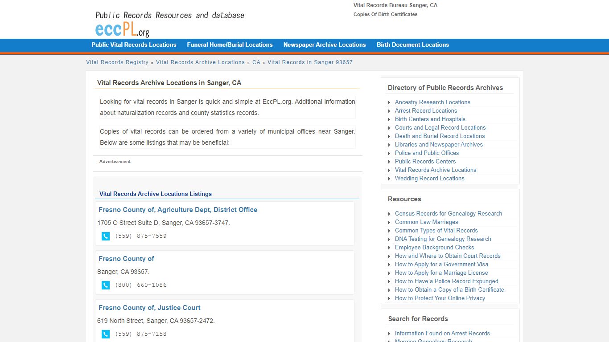Open Vital Records Archive Locations breadcrumb
Image resolution: width=609 pixels, height=342 pixels.
tap(200, 62)
